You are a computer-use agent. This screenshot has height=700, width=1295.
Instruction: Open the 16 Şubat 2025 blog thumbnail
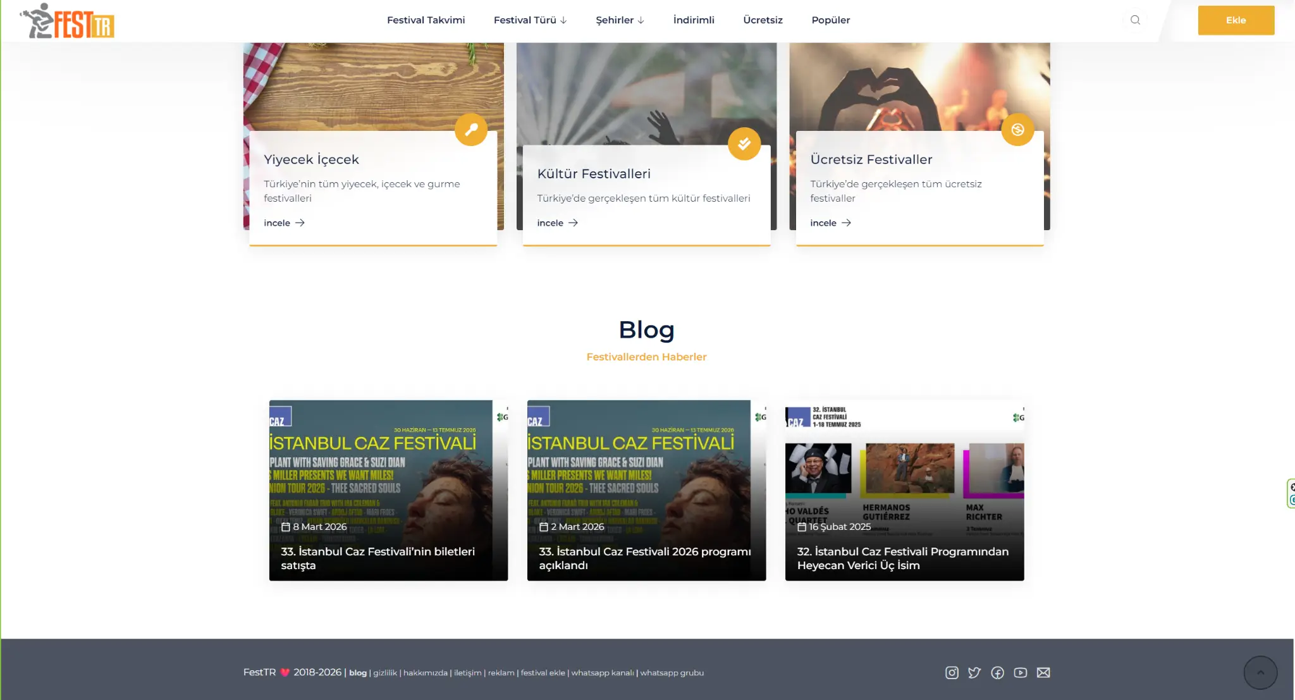pos(904,481)
